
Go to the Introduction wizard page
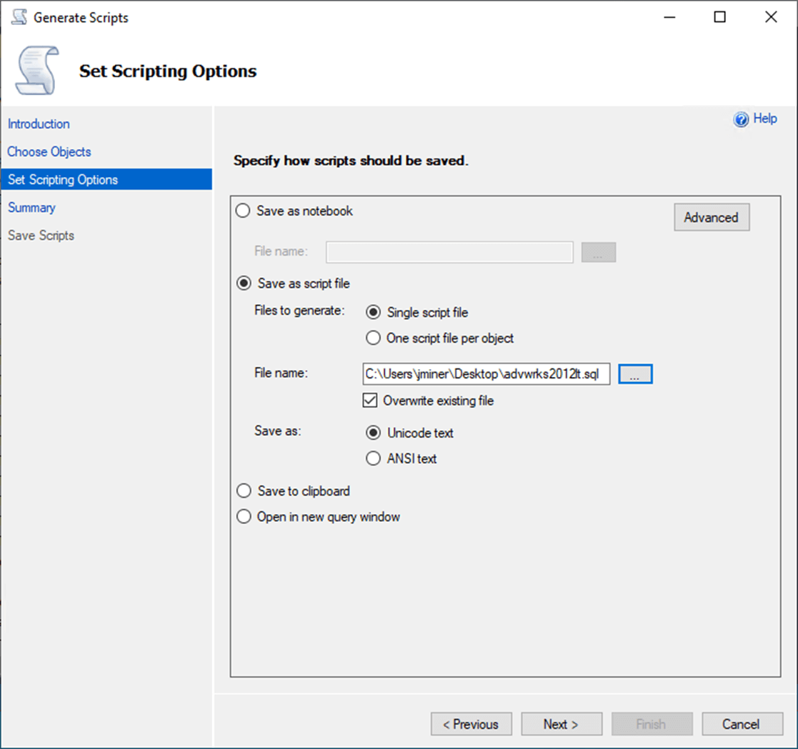[39, 124]
